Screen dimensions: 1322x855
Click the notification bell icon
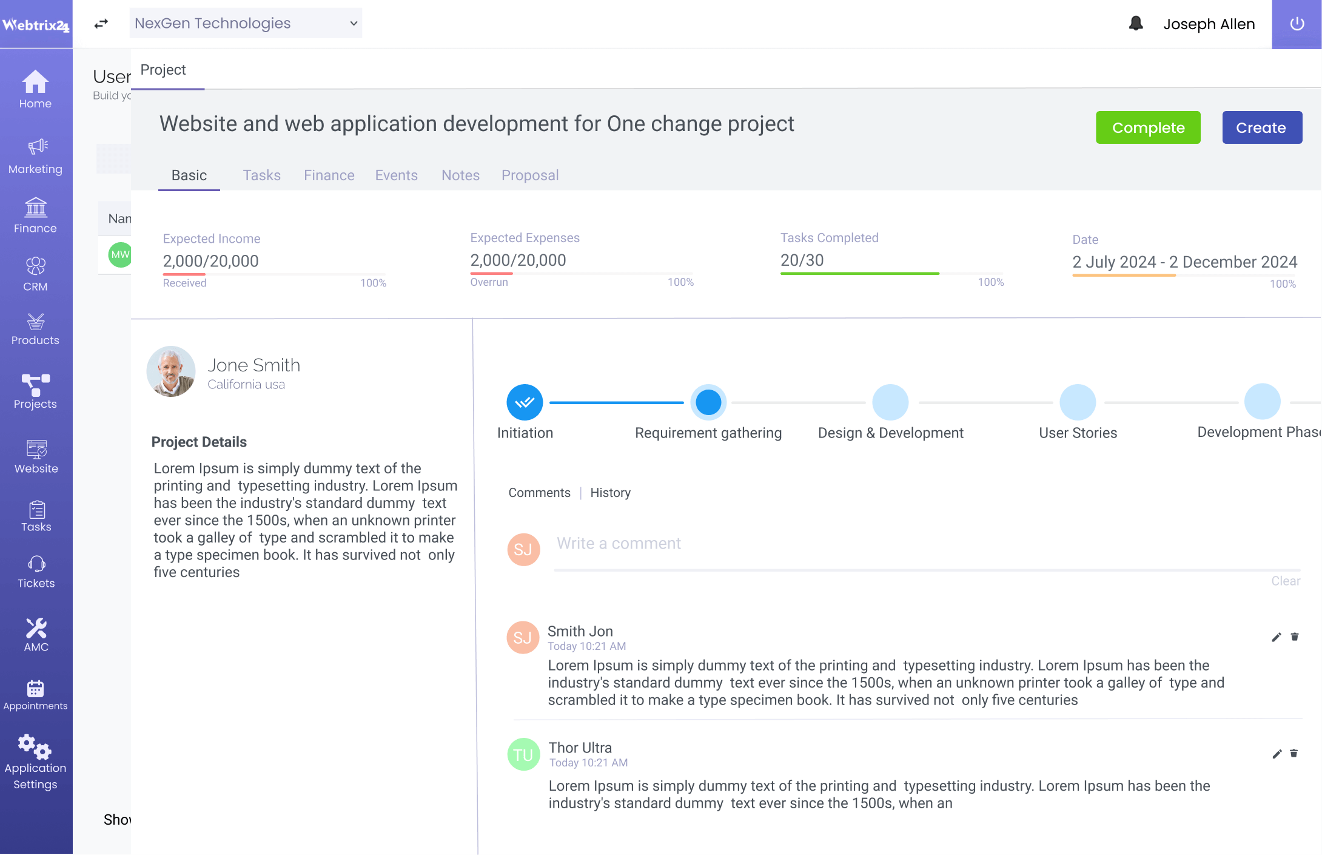[x=1135, y=23]
